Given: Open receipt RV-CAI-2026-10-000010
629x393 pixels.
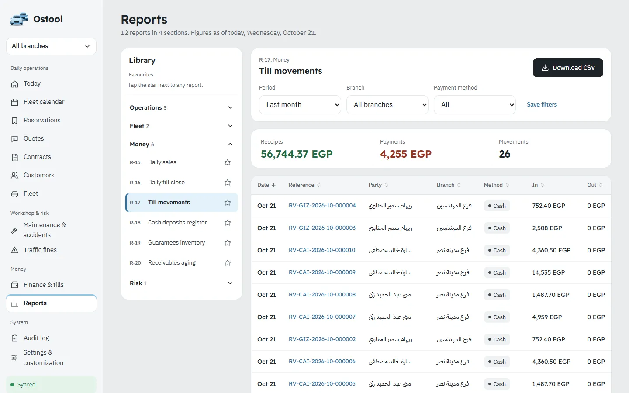Looking at the screenshot, I should click(x=322, y=250).
